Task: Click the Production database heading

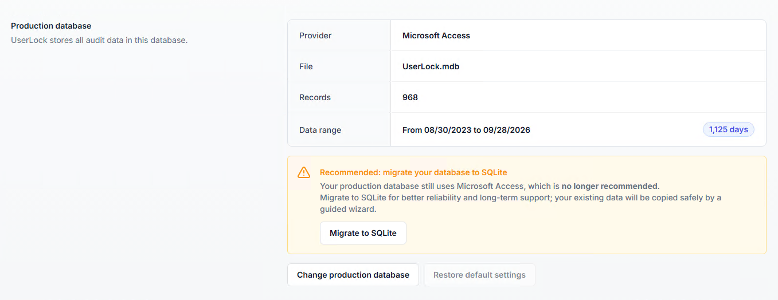Action: coord(51,26)
